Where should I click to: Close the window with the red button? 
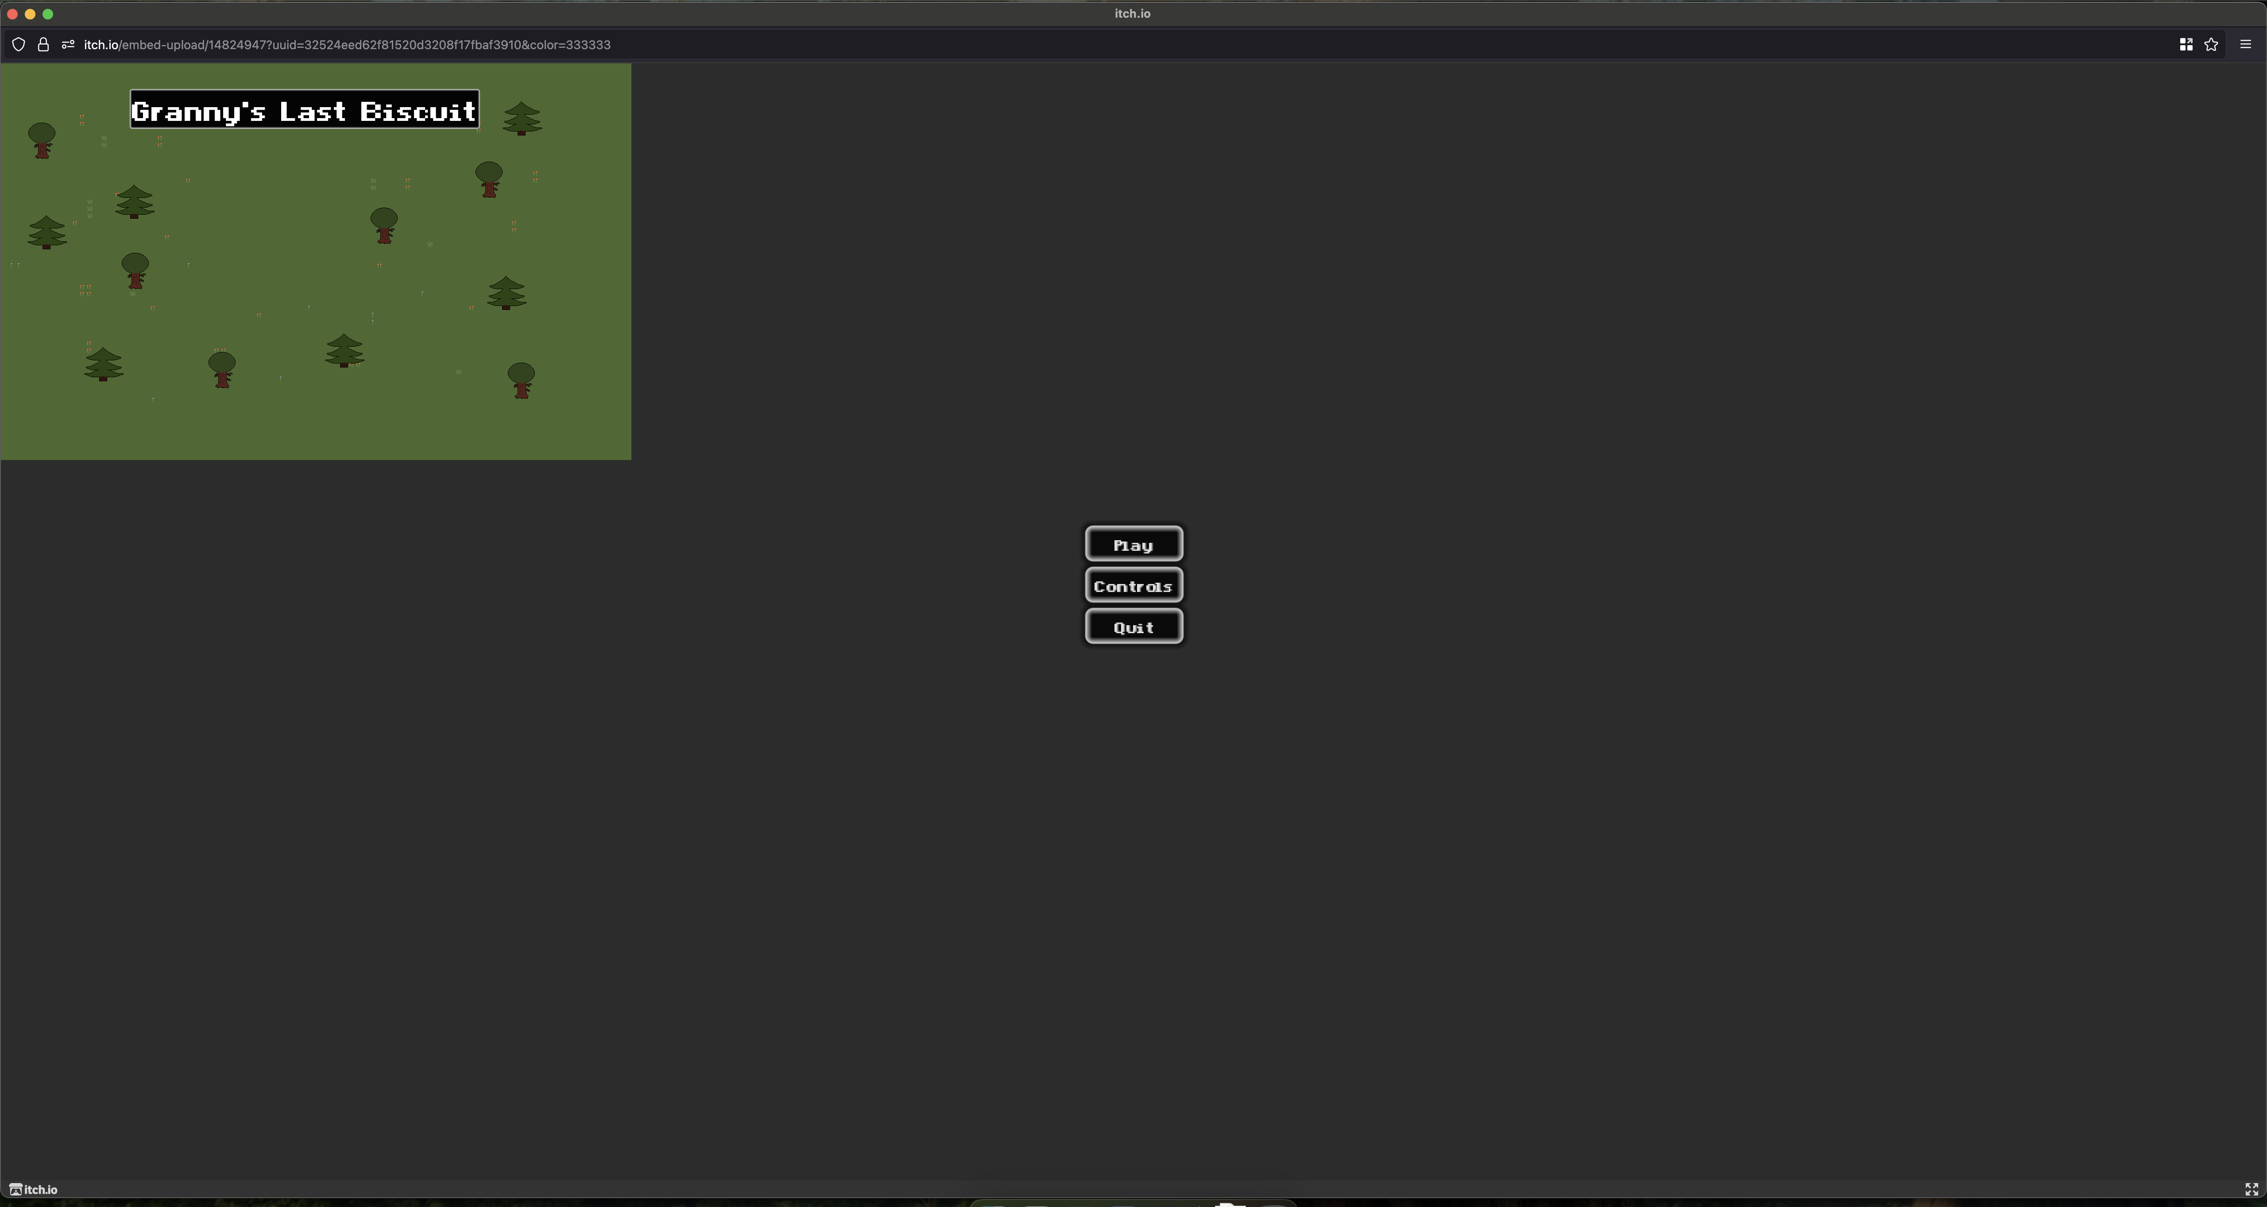(x=12, y=14)
